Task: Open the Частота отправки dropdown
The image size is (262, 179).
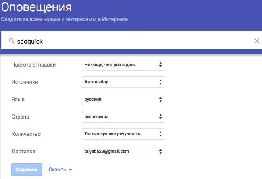Action: (x=123, y=65)
